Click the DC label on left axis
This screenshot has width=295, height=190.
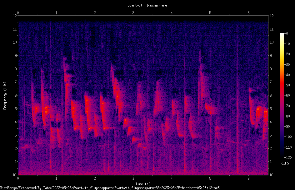pyautogui.click(x=15, y=175)
